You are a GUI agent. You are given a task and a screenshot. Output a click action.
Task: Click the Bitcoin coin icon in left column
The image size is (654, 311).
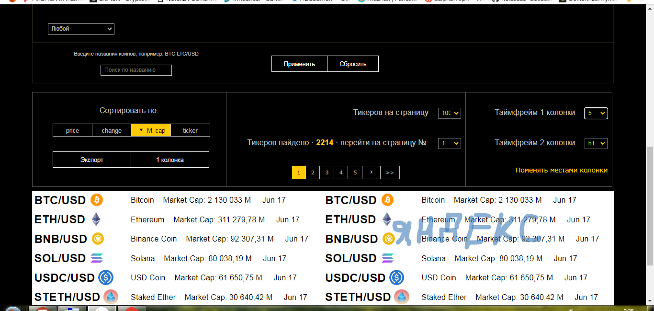tap(97, 200)
